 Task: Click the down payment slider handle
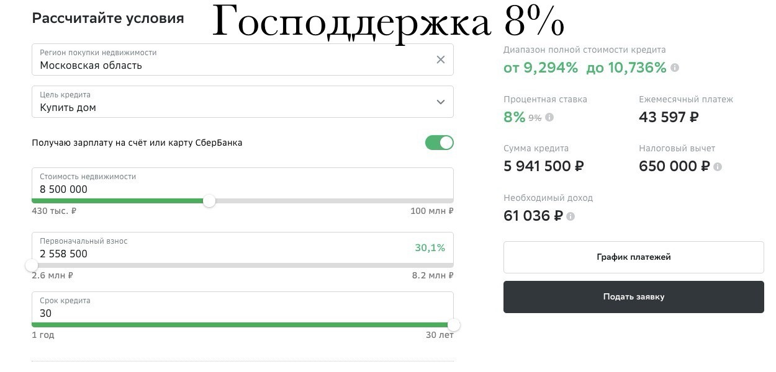point(32,265)
